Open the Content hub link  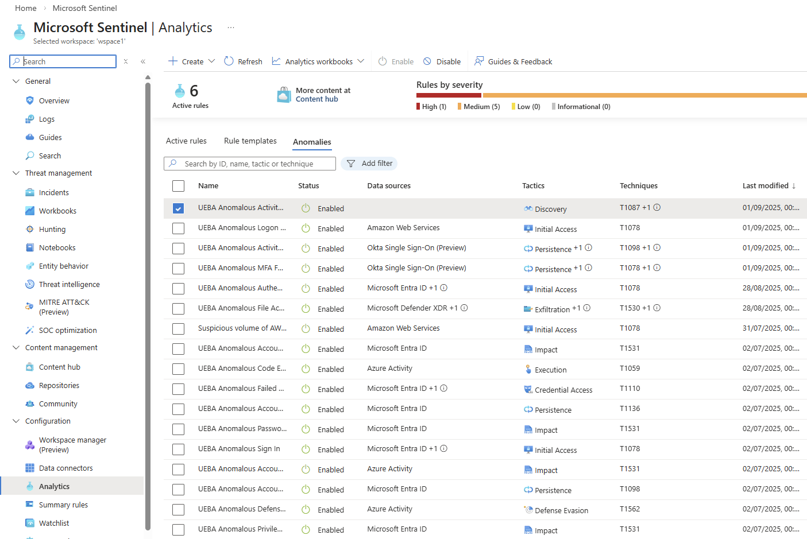click(x=316, y=99)
